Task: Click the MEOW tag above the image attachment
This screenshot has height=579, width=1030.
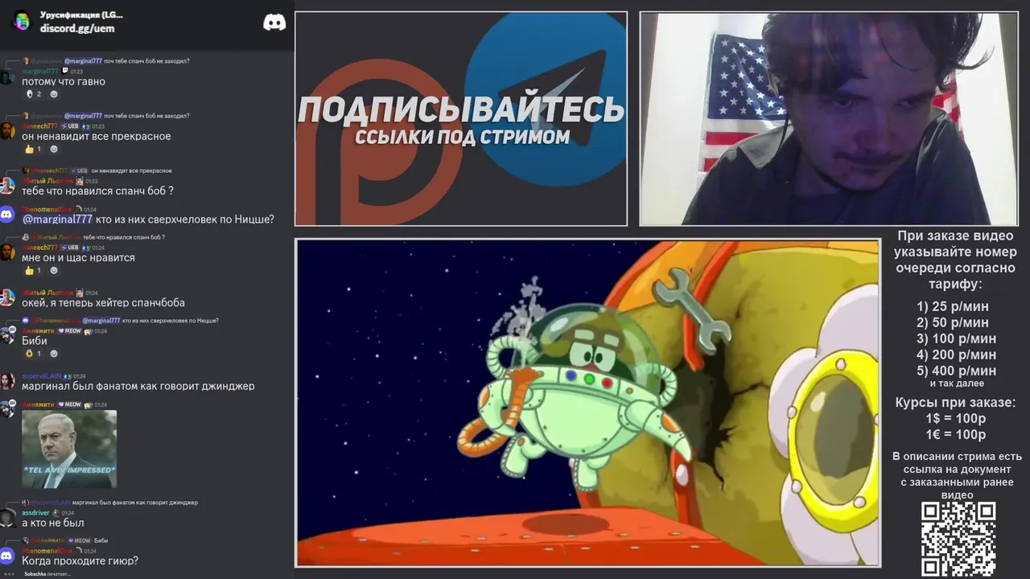Action: tap(68, 404)
